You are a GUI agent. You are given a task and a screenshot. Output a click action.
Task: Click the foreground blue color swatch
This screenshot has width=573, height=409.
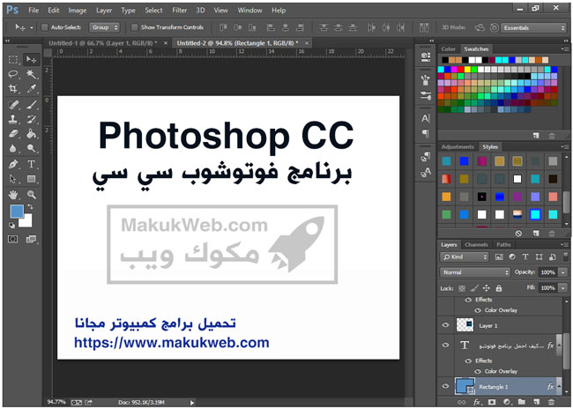click(x=17, y=211)
